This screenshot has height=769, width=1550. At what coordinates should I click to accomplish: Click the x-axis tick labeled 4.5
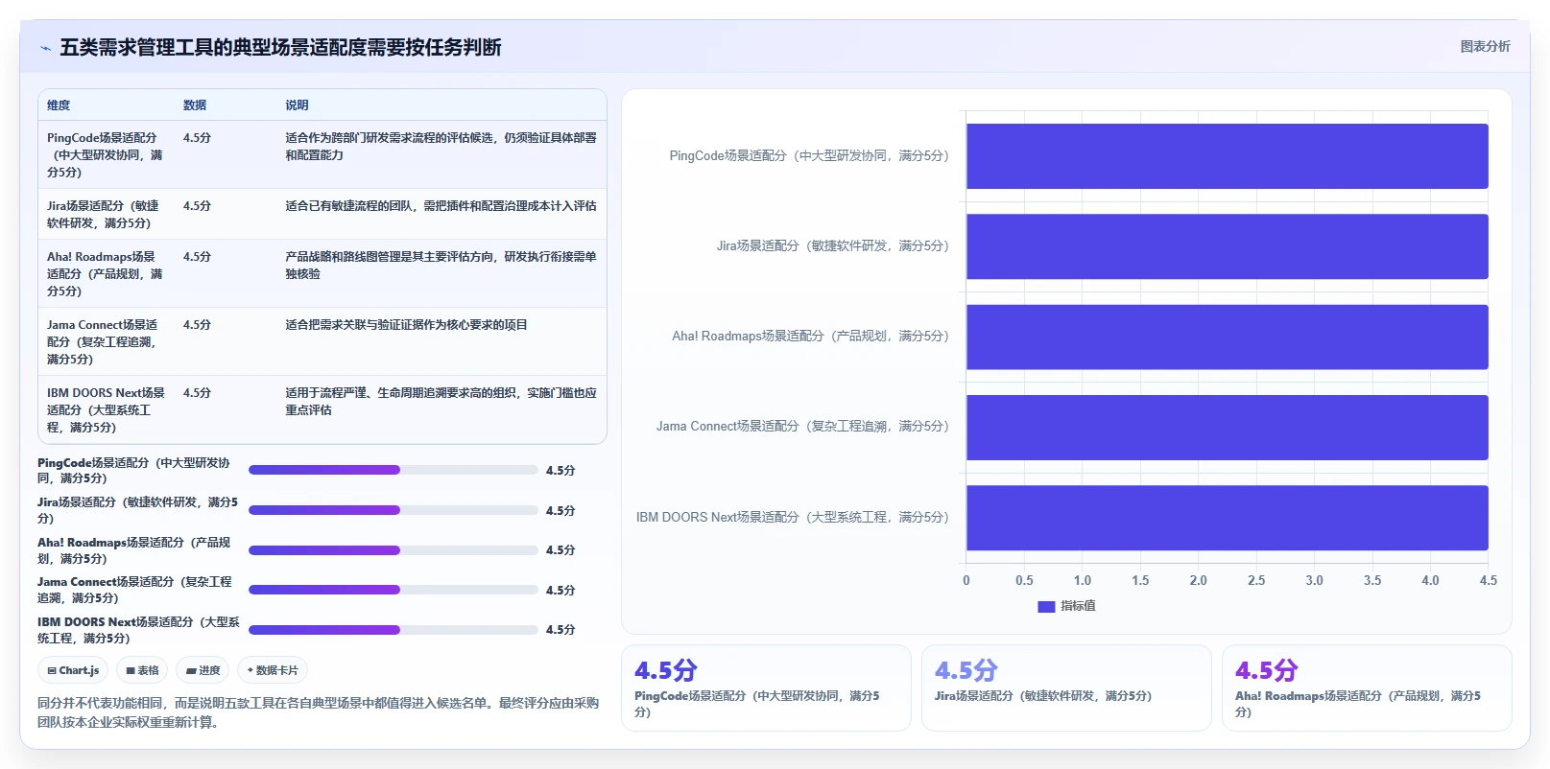point(1489,580)
